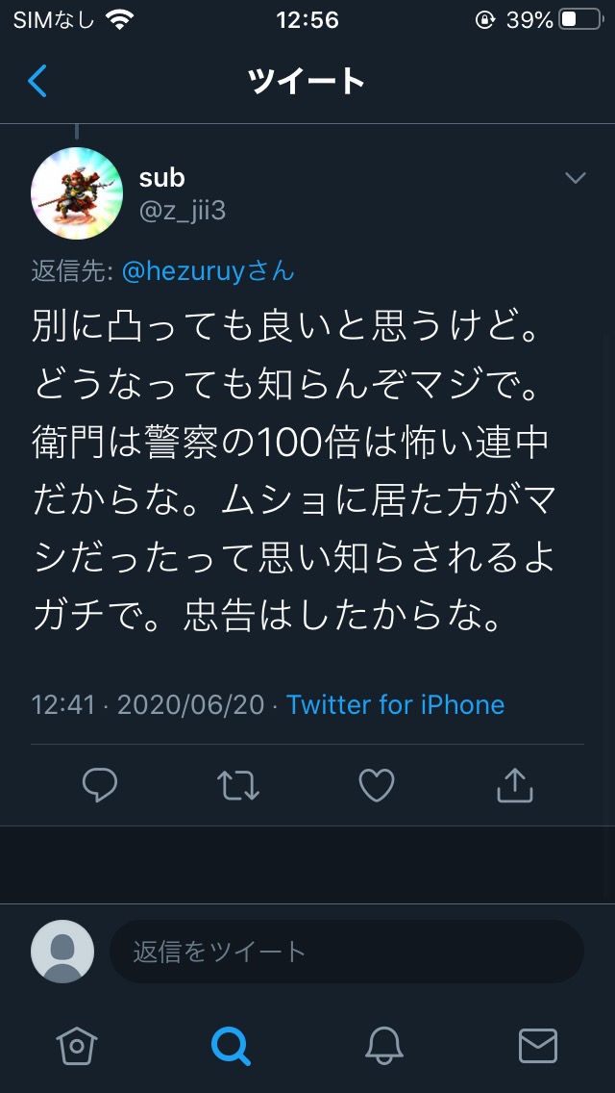Tap your gray avatar beside reply field
This screenshot has height=1093, width=615.
click(62, 952)
